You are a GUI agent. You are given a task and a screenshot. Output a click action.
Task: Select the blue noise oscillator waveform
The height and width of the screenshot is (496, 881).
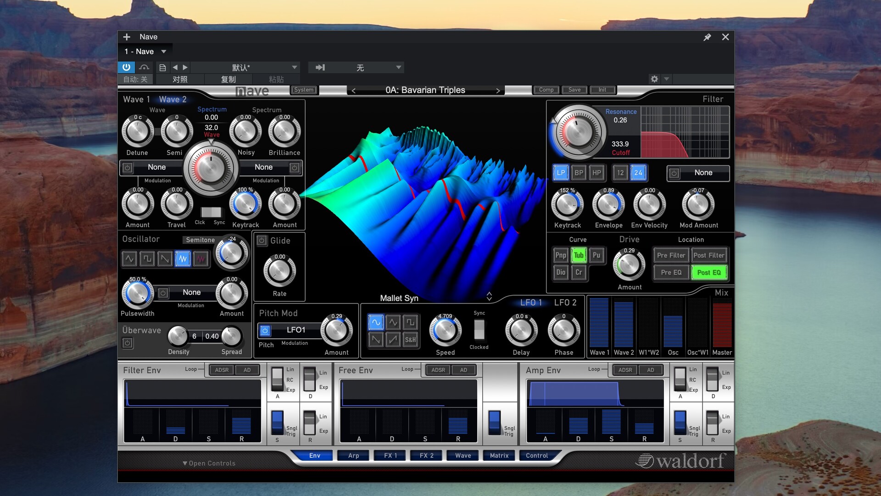183,259
